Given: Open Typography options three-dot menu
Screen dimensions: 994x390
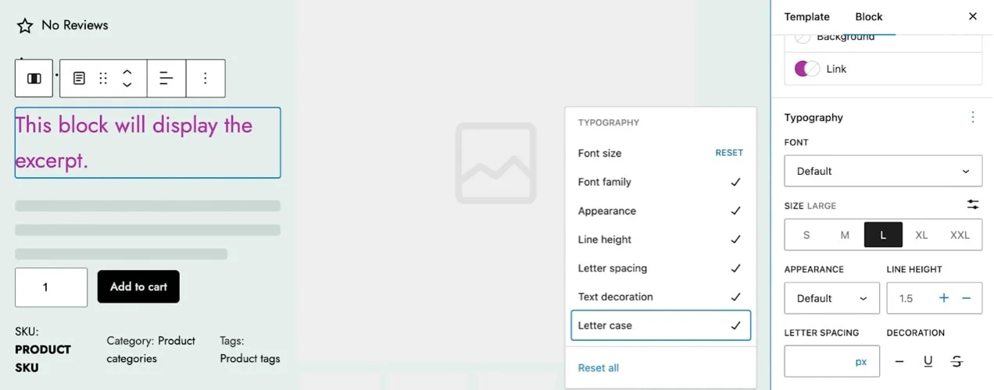Looking at the screenshot, I should point(973,117).
